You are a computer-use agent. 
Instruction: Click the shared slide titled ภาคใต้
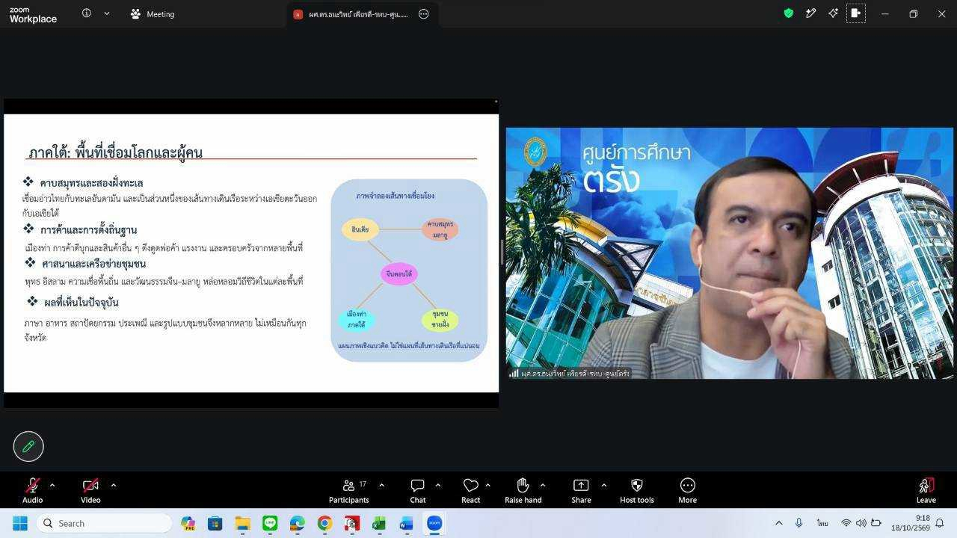pos(251,253)
